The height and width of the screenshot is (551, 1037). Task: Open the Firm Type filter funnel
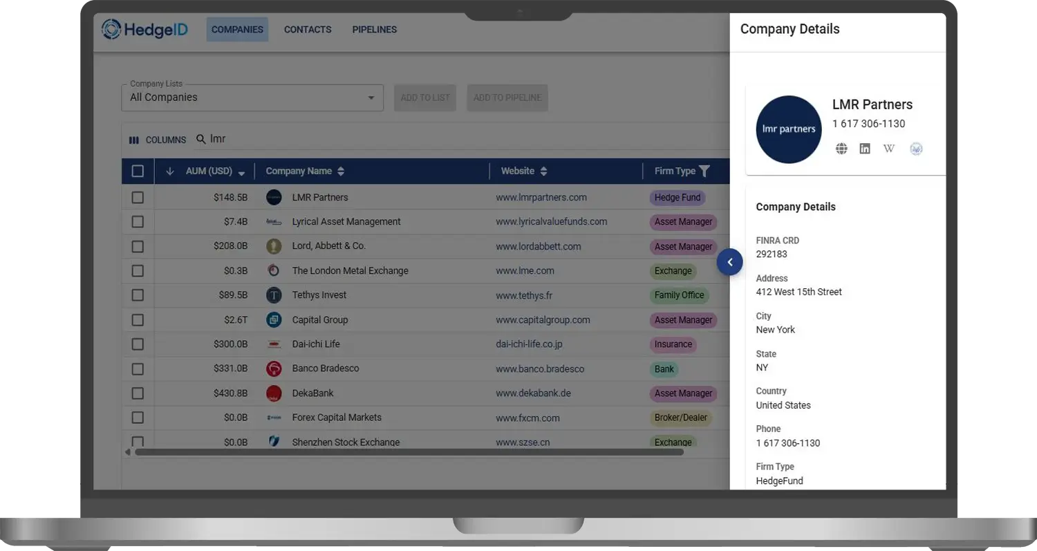pyautogui.click(x=704, y=171)
